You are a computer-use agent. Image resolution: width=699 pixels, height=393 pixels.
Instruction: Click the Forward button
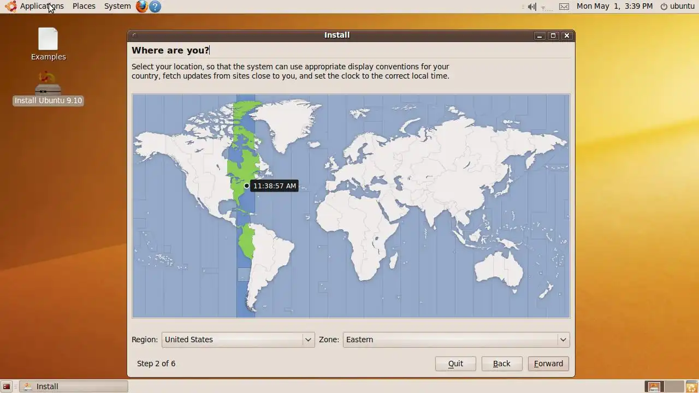[x=548, y=364]
